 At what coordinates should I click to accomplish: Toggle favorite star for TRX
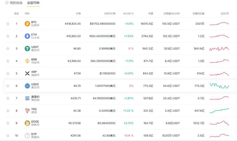pyautogui.click(x=8, y=111)
